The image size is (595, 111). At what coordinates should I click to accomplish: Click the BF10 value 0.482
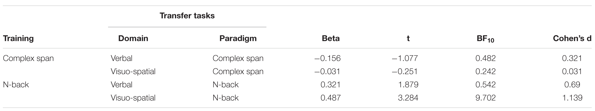point(485,58)
